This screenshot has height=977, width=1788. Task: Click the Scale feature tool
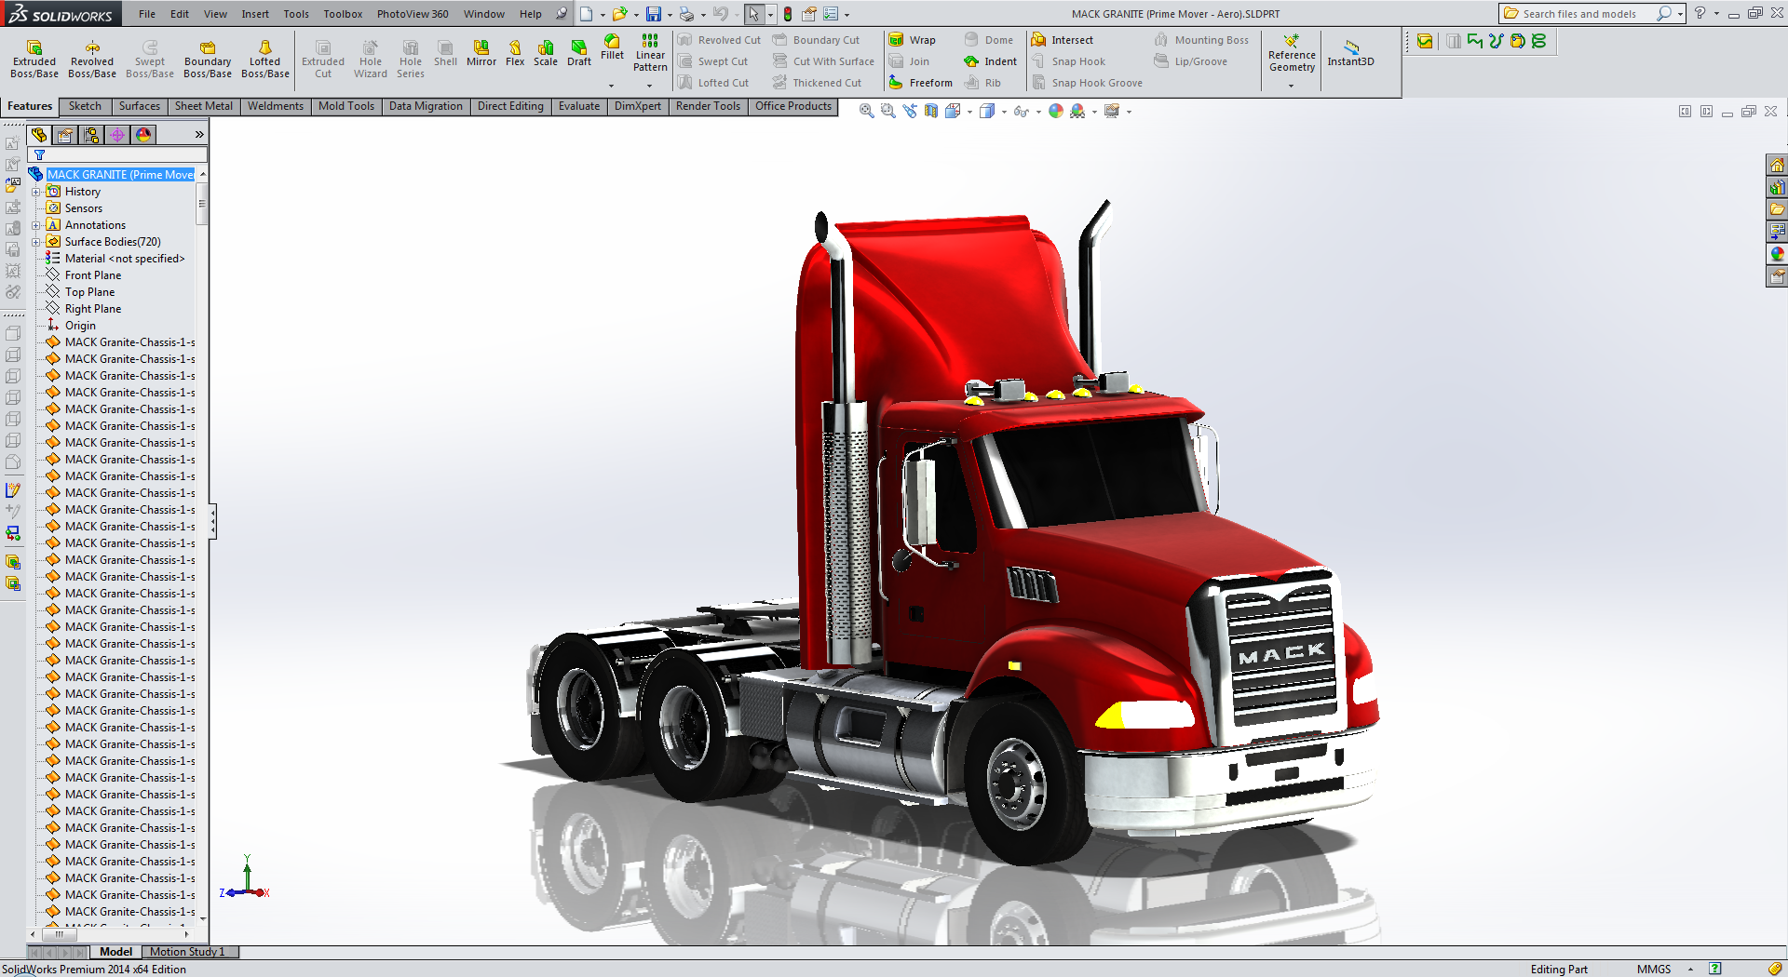[x=546, y=53]
